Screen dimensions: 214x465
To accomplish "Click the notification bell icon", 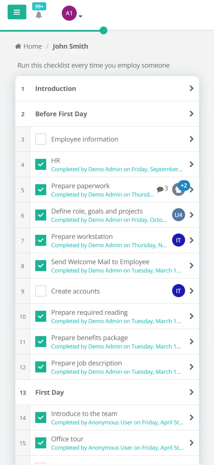I will pos(39,15).
